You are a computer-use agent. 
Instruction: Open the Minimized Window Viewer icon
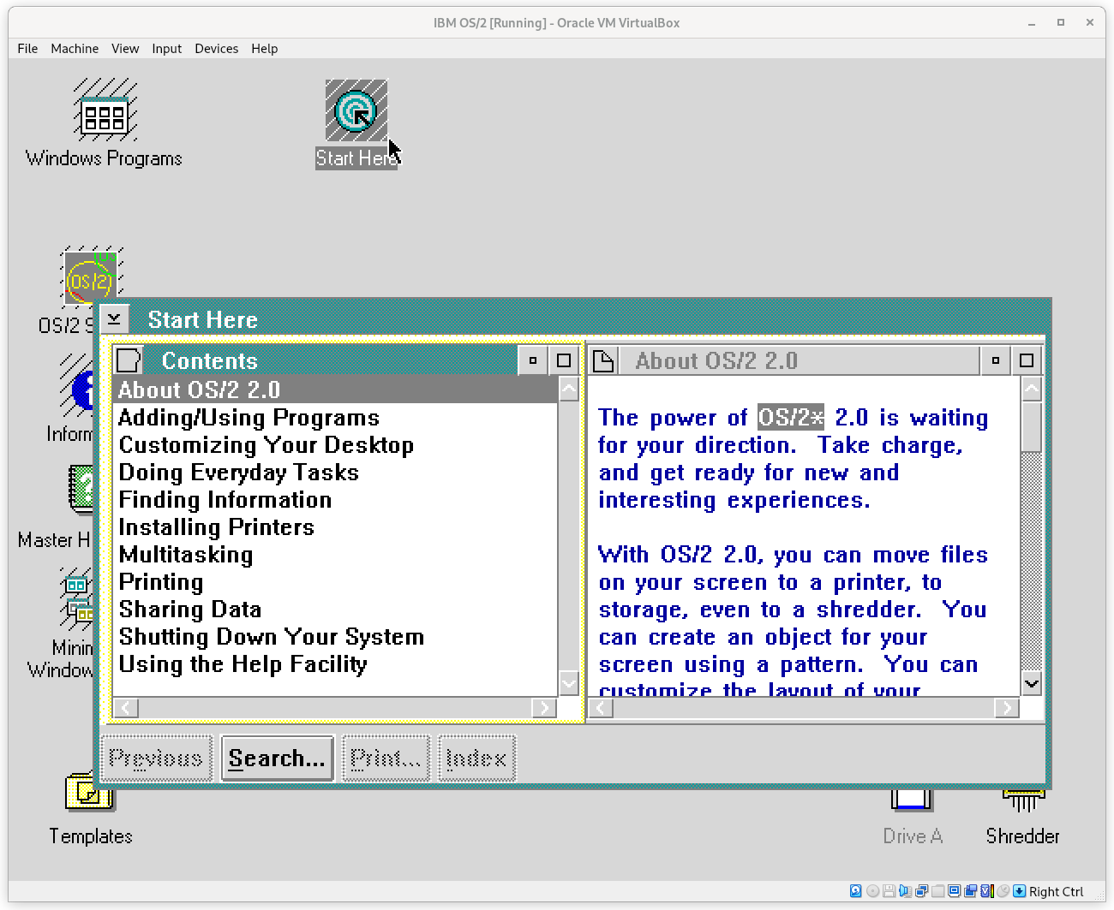(77, 599)
